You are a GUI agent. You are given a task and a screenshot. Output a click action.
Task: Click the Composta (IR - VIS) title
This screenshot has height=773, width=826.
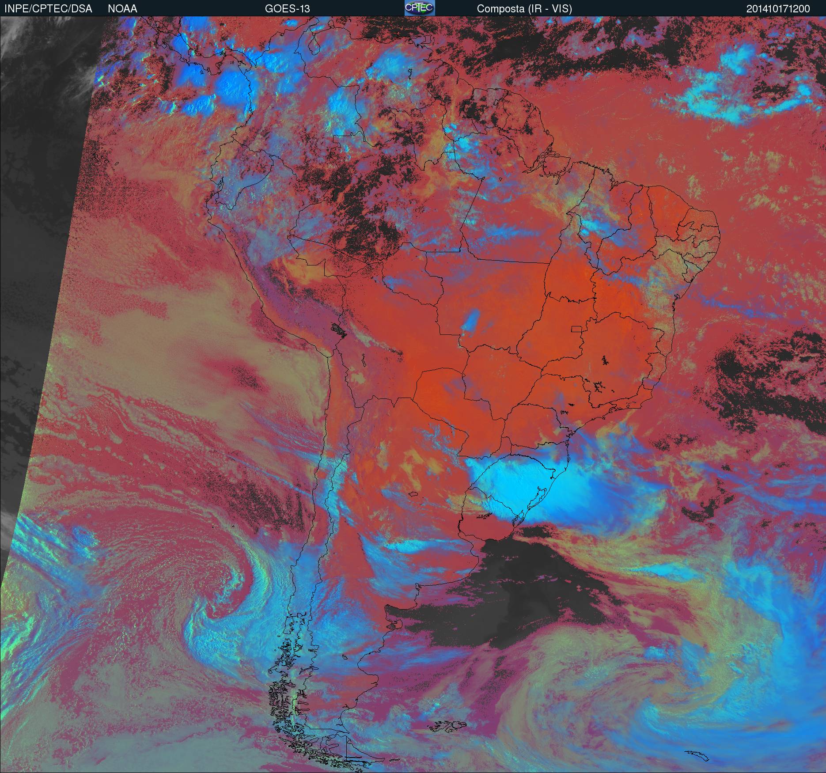524,9
